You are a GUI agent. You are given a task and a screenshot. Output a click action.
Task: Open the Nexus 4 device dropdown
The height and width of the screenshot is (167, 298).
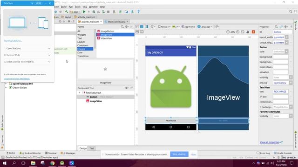coord(164,27)
